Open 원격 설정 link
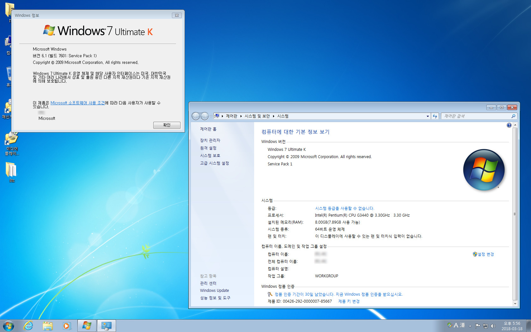The image size is (531, 332). tap(208, 148)
